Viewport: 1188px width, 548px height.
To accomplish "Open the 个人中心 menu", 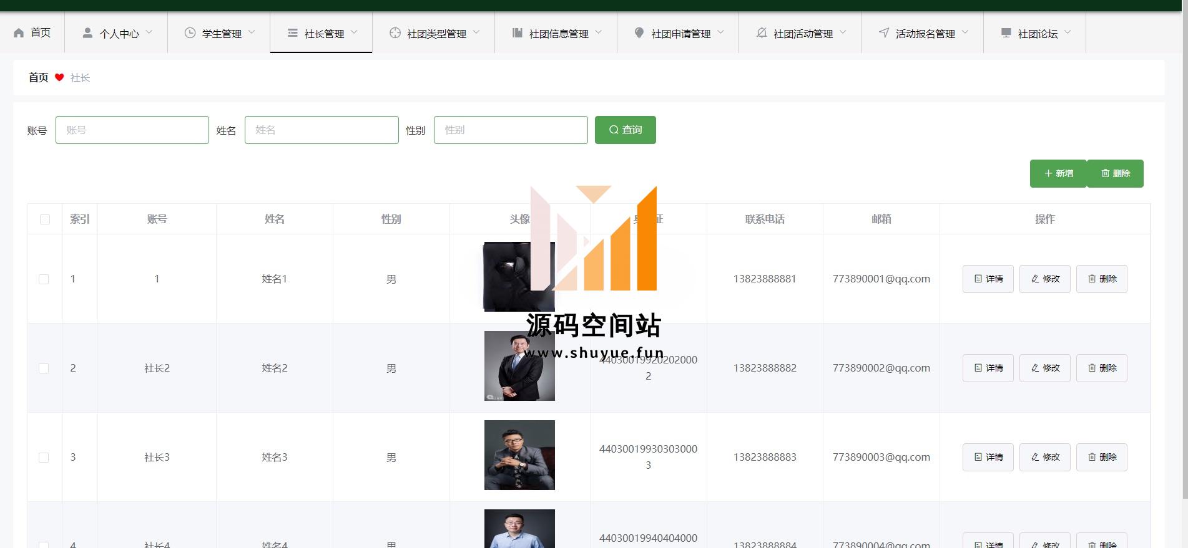I will click(x=117, y=33).
